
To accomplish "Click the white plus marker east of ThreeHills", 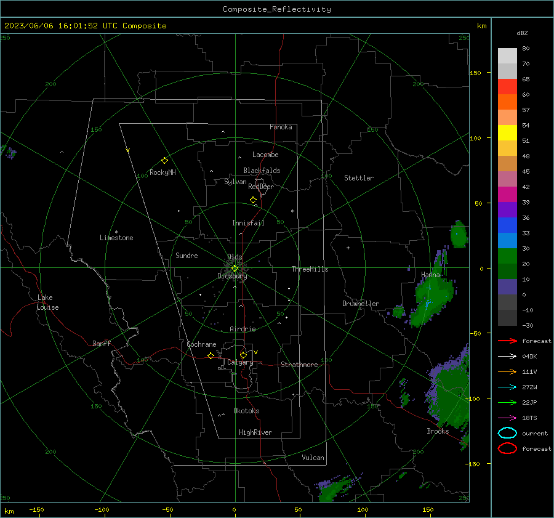I will 348,248.
